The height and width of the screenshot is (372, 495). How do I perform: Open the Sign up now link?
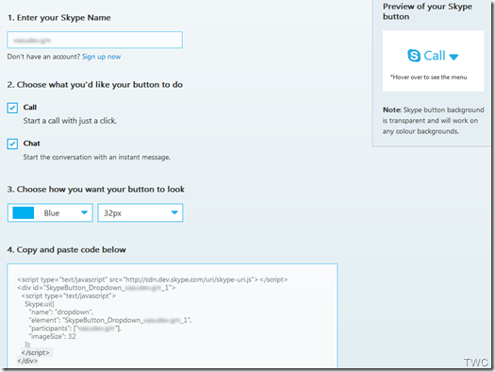coord(101,57)
